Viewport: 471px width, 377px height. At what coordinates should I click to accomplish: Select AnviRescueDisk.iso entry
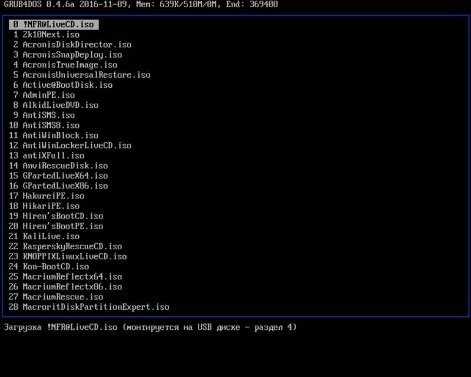pyautogui.click(x=58, y=166)
